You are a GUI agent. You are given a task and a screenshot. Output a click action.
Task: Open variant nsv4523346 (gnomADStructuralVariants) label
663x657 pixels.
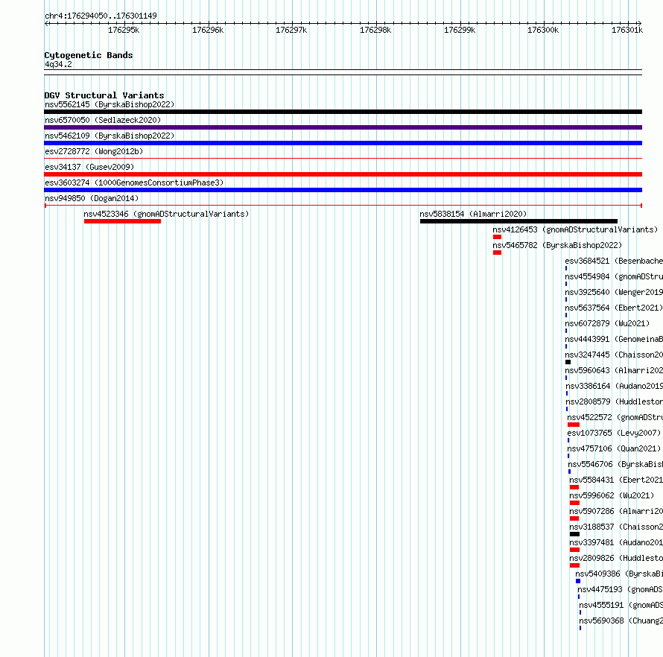(x=166, y=214)
